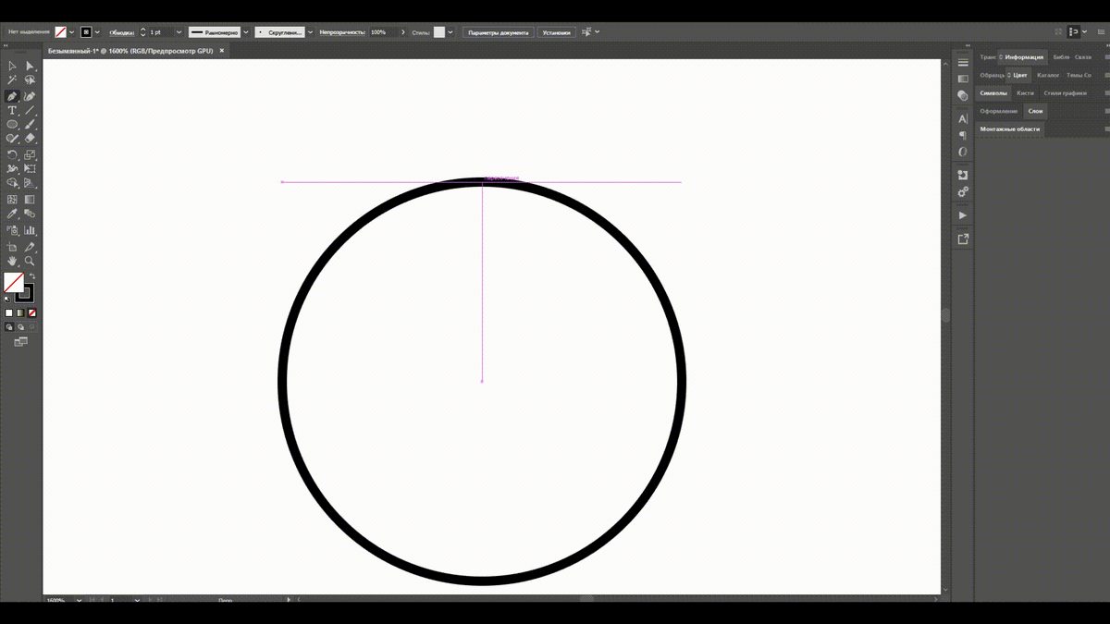Activate the Perspective Grid tool

pyautogui.click(x=30, y=183)
